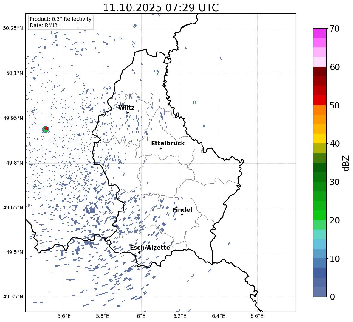Click the 6.2°E longitude label
This screenshot has width=353, height=322.
(180, 316)
